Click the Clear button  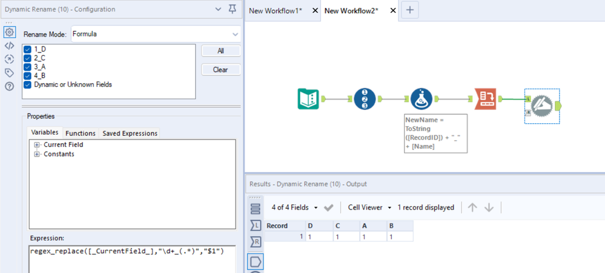coord(220,69)
